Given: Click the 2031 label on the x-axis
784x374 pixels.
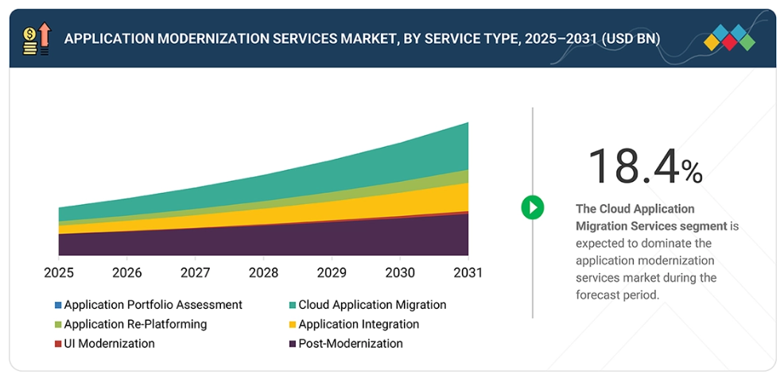Looking at the screenshot, I should tap(468, 273).
